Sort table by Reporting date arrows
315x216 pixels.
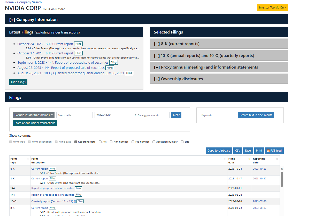coord(277,159)
